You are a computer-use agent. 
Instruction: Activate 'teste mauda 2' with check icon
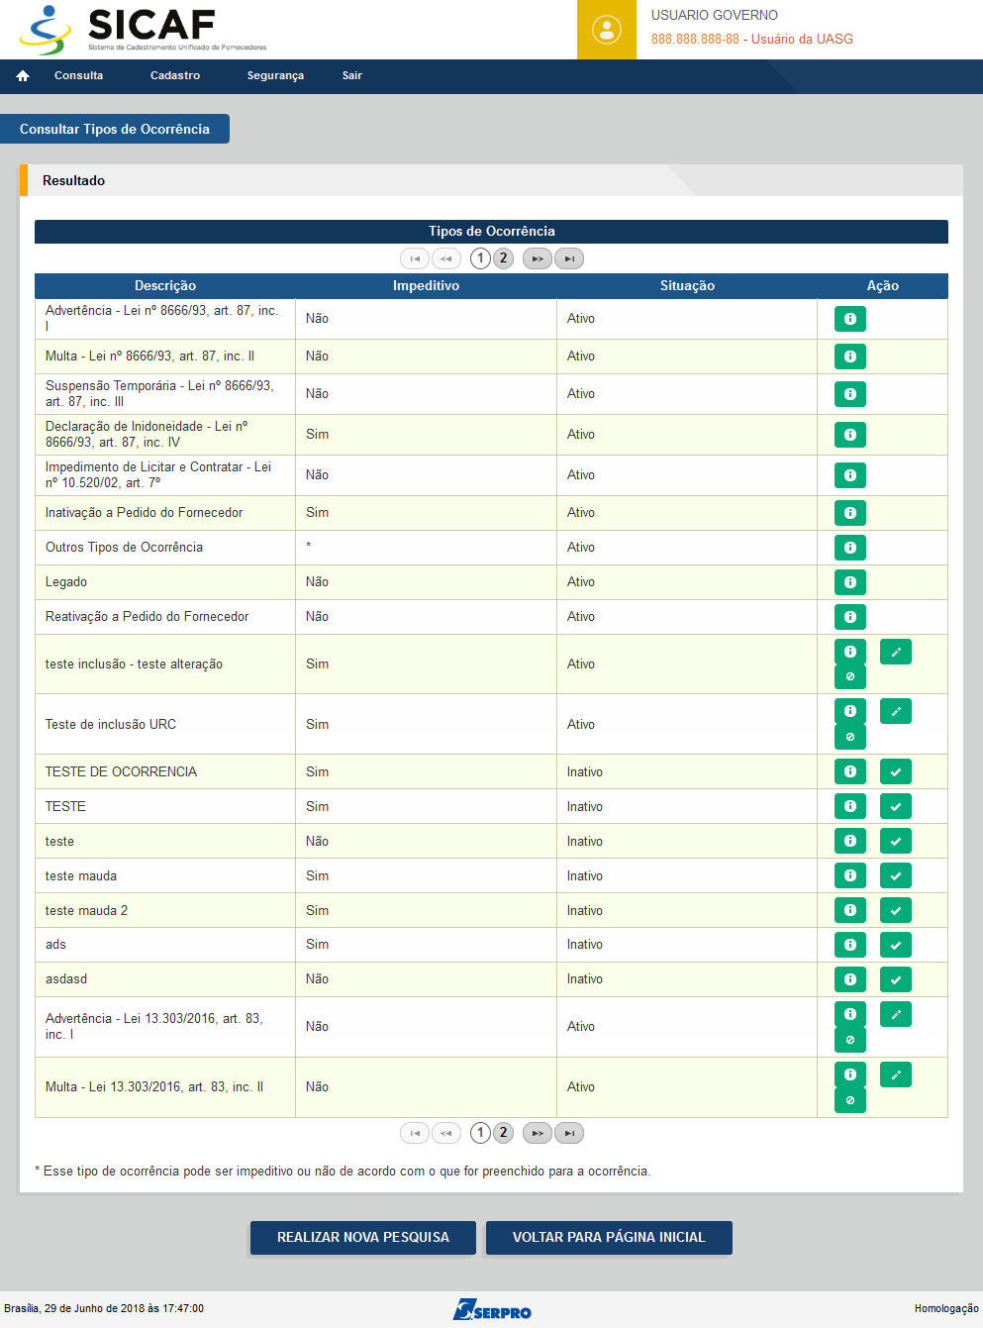(x=896, y=910)
